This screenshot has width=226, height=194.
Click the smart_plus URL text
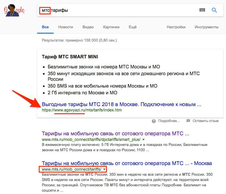click(91, 139)
